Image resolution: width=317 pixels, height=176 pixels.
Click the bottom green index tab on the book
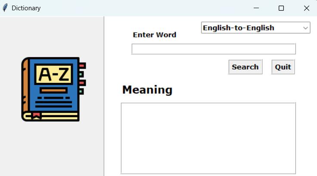(81, 91)
